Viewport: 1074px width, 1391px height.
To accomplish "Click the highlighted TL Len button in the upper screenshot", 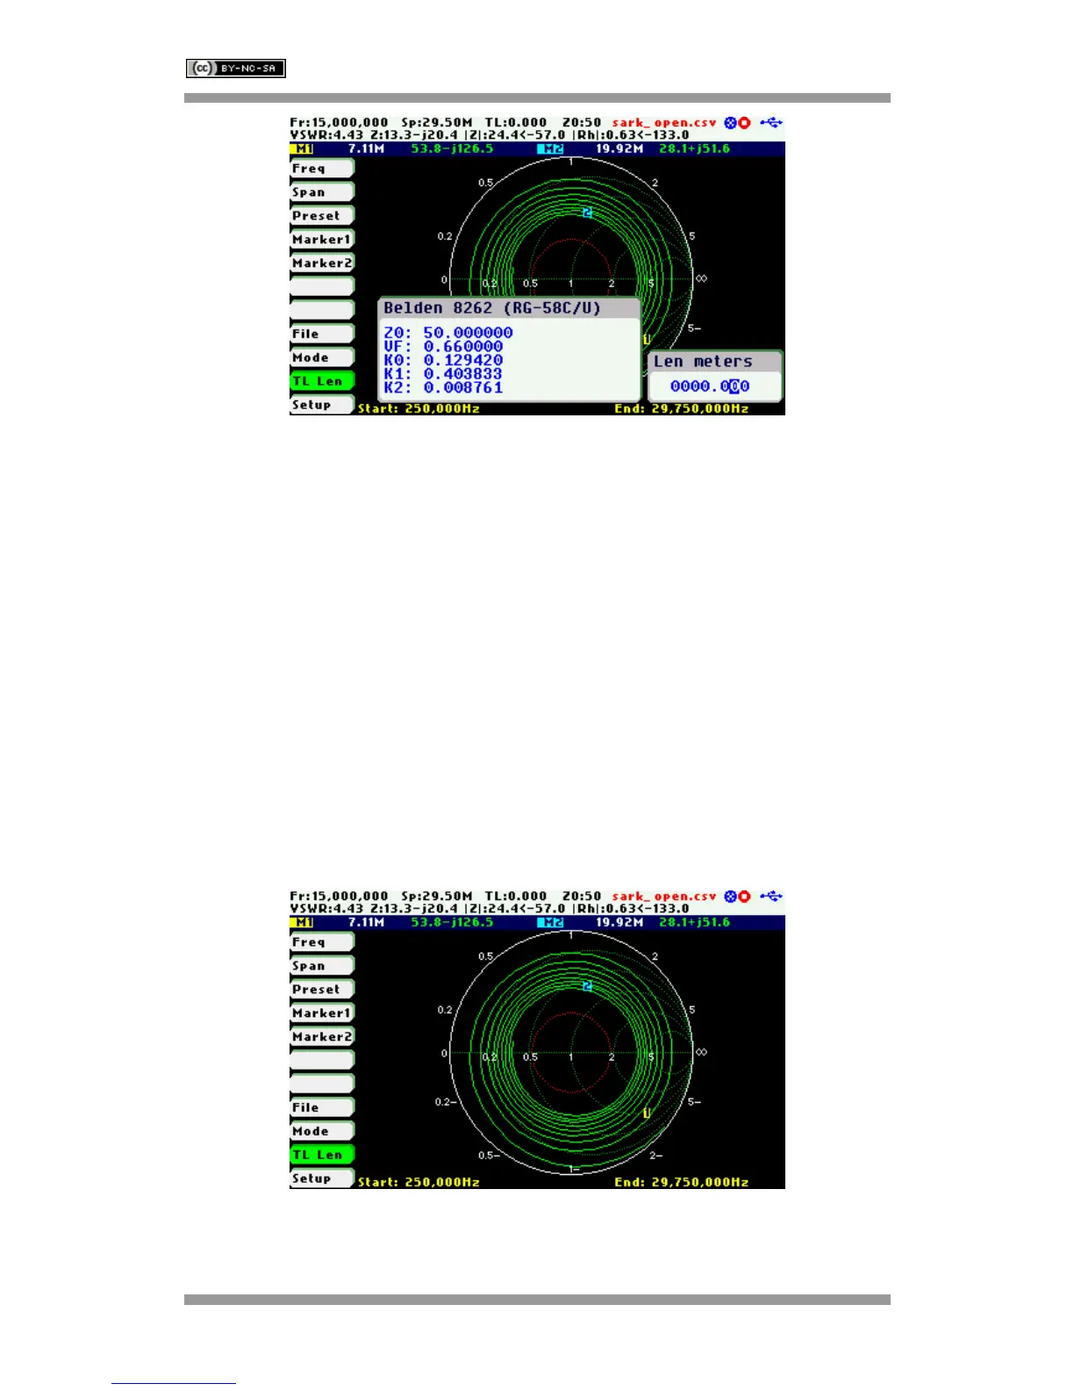I will tap(322, 381).
